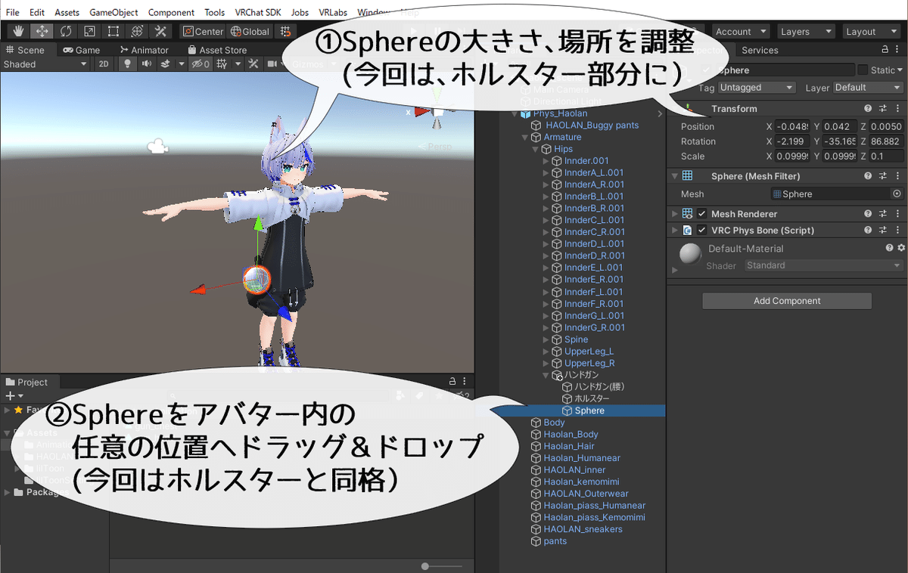Select HAOLAN_sneakers object icon
This screenshot has height=573, width=908.
[x=536, y=530]
